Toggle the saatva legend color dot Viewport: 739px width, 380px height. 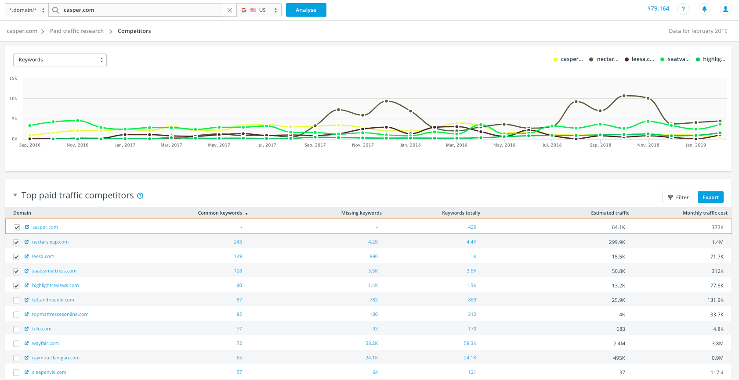[x=662, y=59]
